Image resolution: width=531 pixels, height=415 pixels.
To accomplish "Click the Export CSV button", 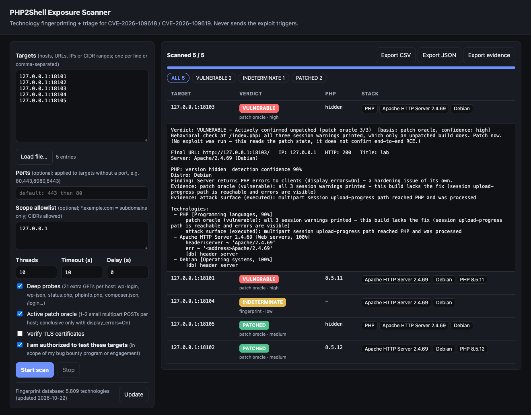I will pyautogui.click(x=396, y=55).
